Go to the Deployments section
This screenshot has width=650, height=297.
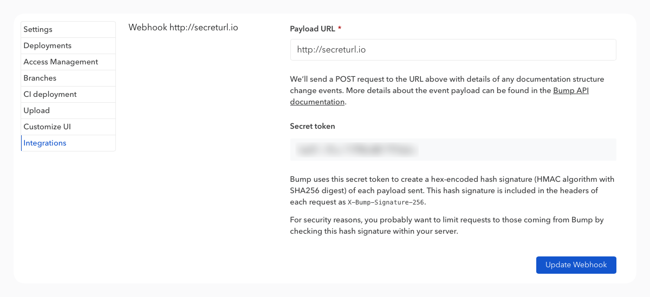click(48, 45)
